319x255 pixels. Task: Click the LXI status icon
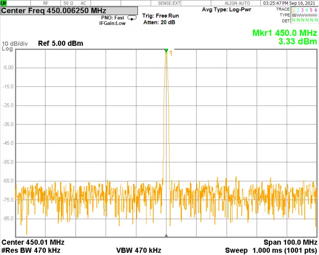pyautogui.click(x=4, y=3)
